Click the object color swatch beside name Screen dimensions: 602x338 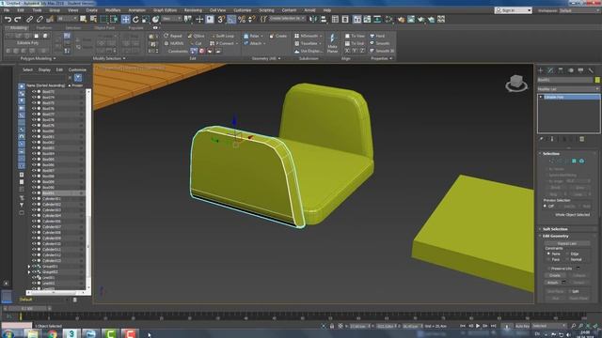(x=597, y=80)
